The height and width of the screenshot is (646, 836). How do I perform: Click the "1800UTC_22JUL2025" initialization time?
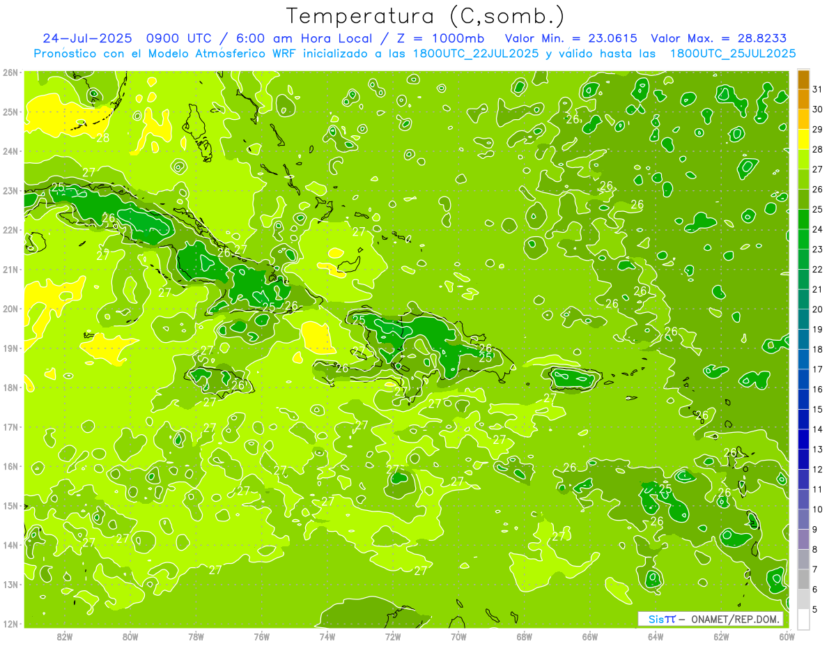coord(476,54)
